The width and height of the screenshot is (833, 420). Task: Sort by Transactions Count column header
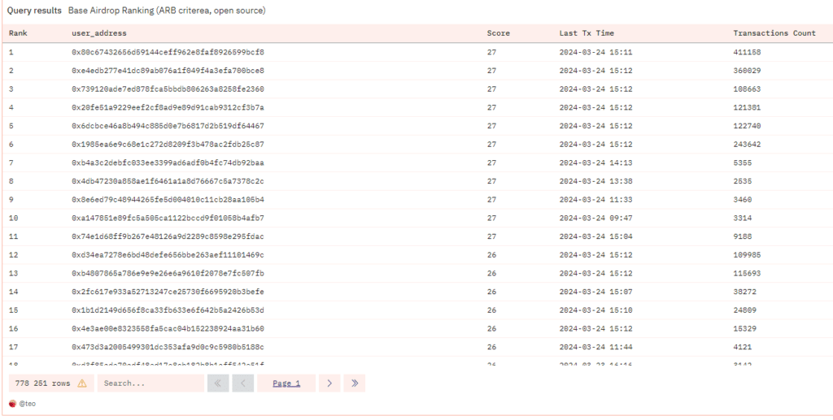coord(774,33)
